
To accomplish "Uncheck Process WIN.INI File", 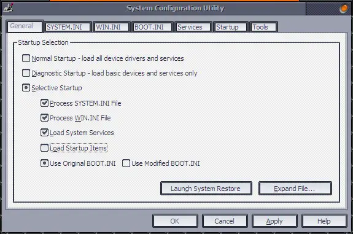I will (x=44, y=118).
